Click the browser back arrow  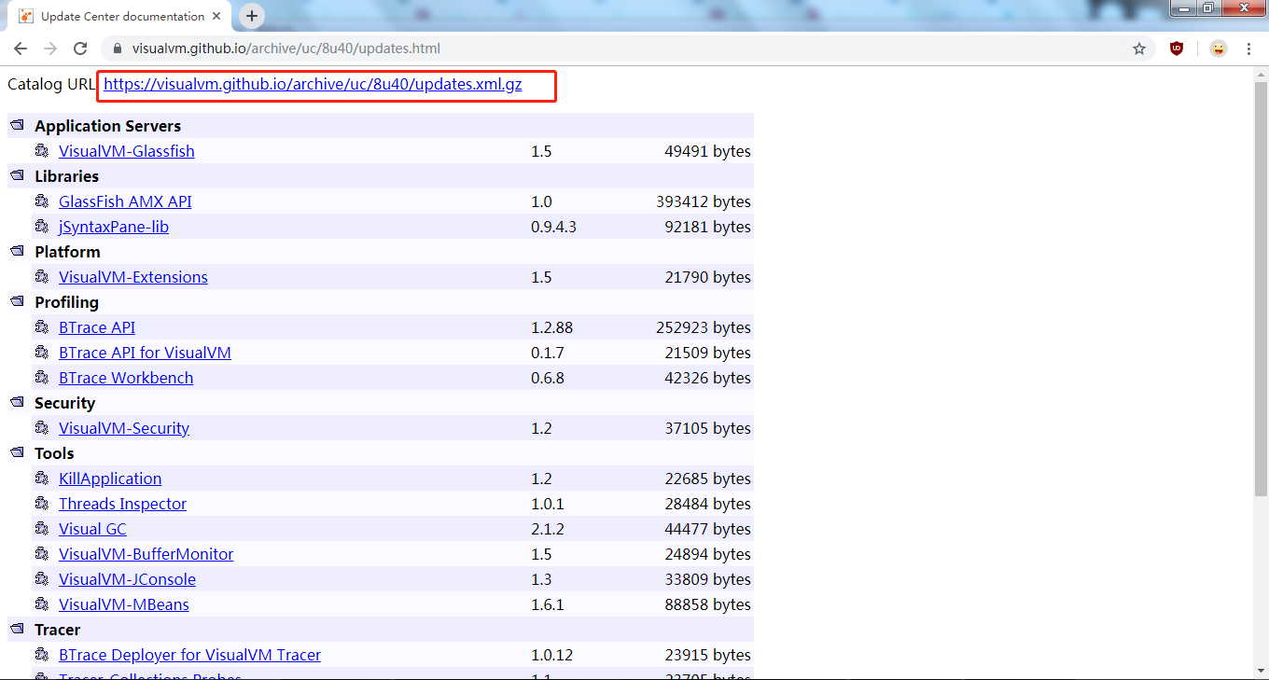click(x=21, y=49)
